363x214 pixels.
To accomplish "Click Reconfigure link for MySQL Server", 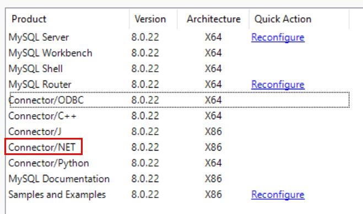I will pyautogui.click(x=278, y=38).
